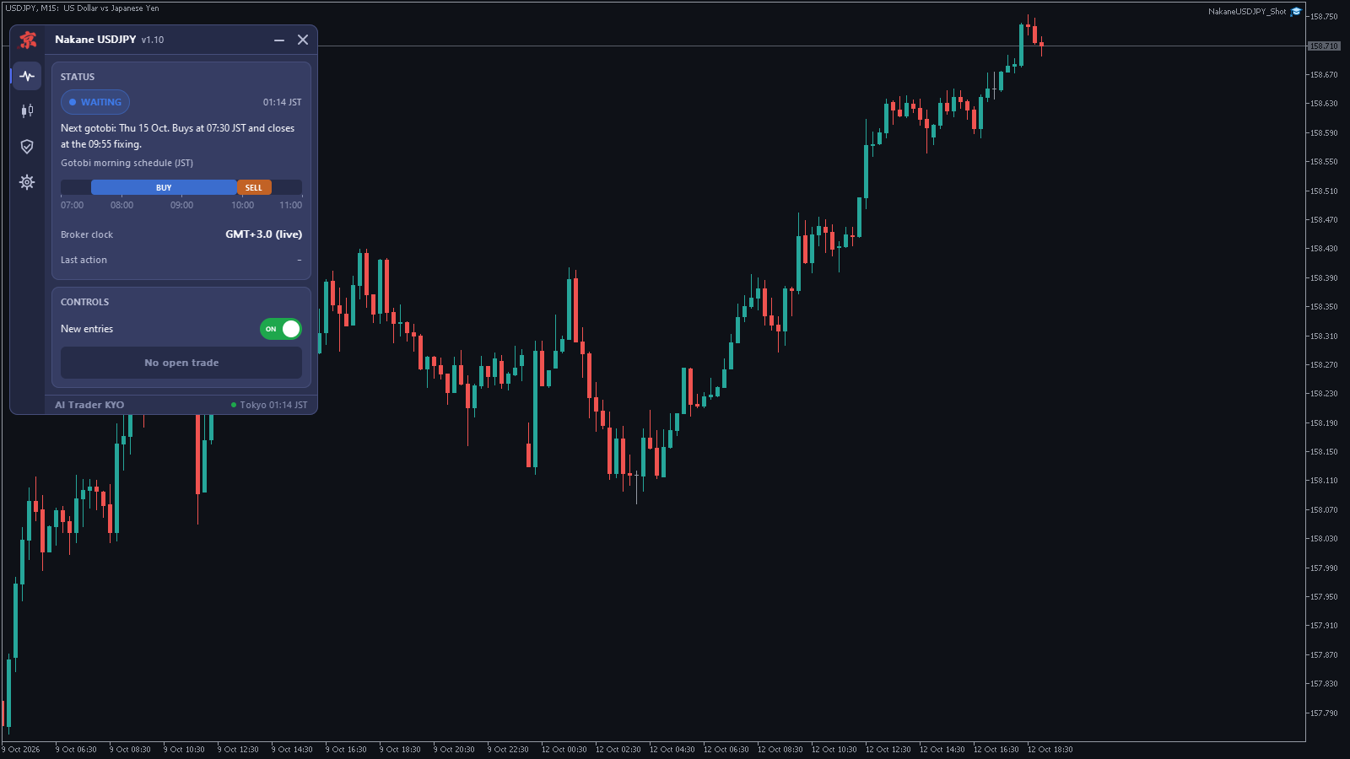Click the STATUS section heading
Viewport: 1350px width, 759px height.
tap(78, 77)
